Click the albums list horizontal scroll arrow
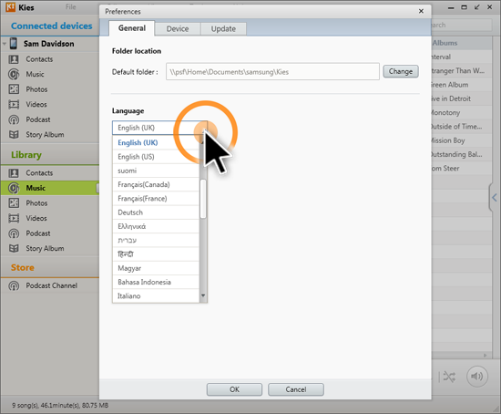Image resolution: width=501 pixels, height=414 pixels. pos(485,355)
